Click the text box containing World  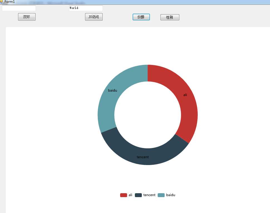click(86, 8)
